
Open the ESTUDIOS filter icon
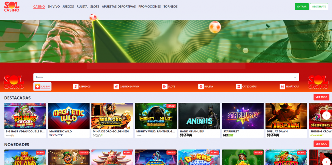click(x=76, y=87)
